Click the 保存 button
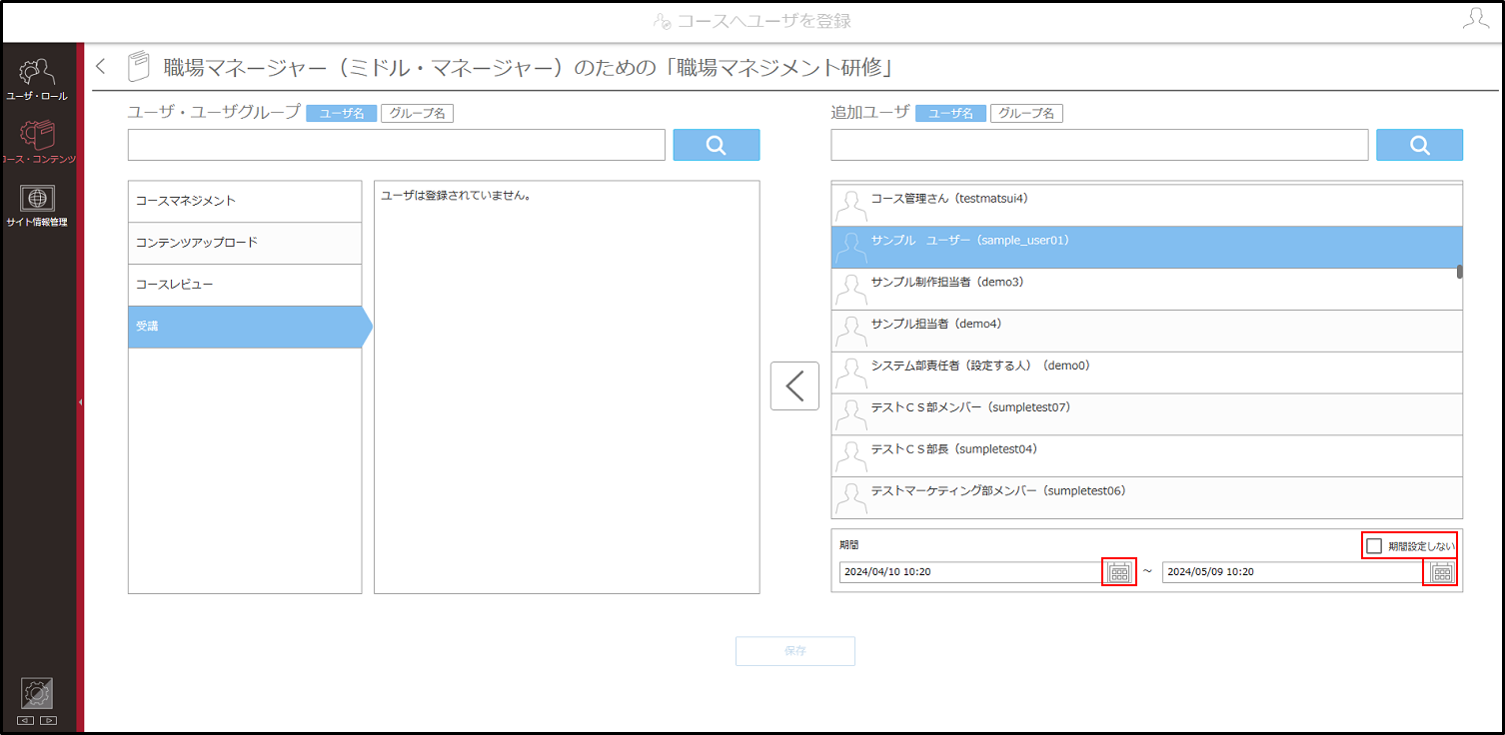 click(795, 651)
